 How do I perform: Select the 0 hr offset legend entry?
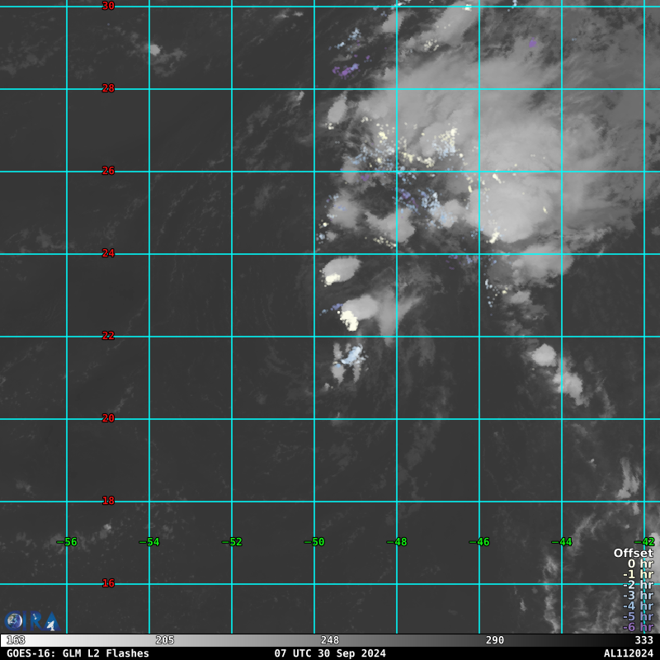point(639,564)
